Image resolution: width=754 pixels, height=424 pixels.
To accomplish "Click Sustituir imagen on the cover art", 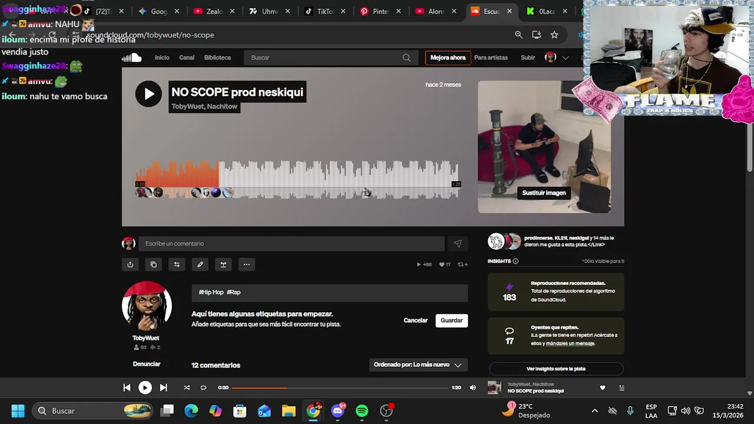I will click(x=544, y=193).
